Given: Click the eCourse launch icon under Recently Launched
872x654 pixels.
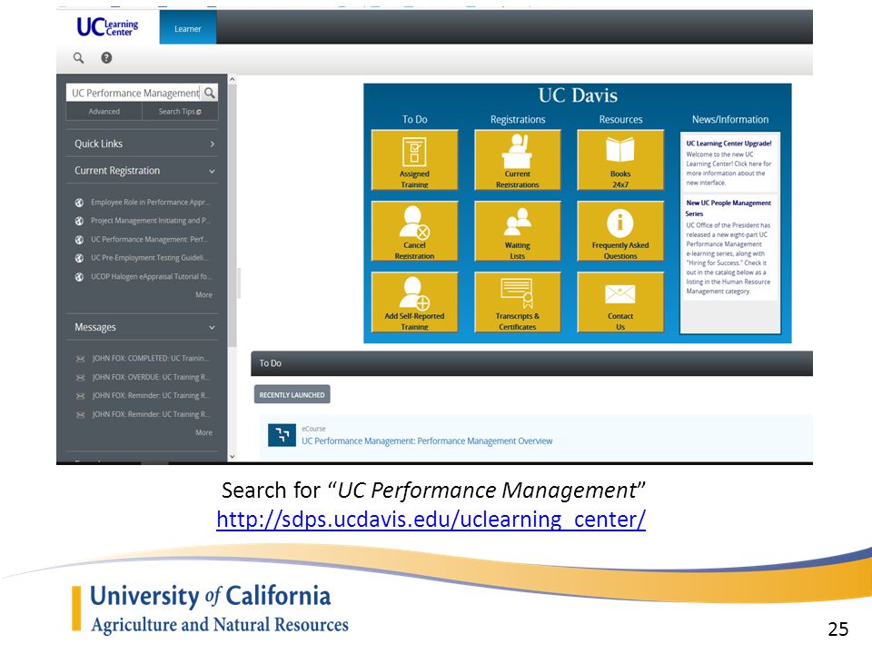Looking at the screenshot, I should click(x=282, y=435).
